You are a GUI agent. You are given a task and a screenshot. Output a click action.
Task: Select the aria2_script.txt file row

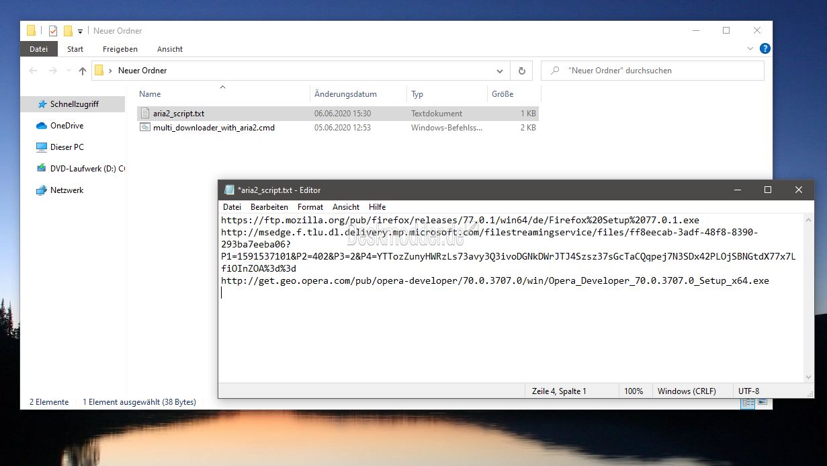(337, 114)
